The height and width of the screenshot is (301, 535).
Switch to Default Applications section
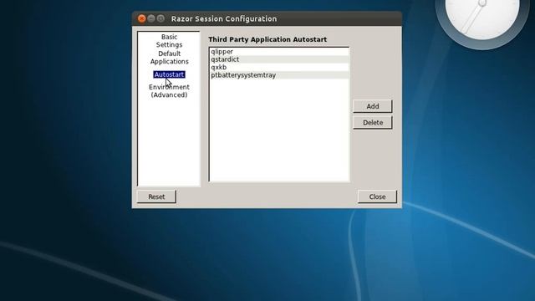[x=169, y=58]
